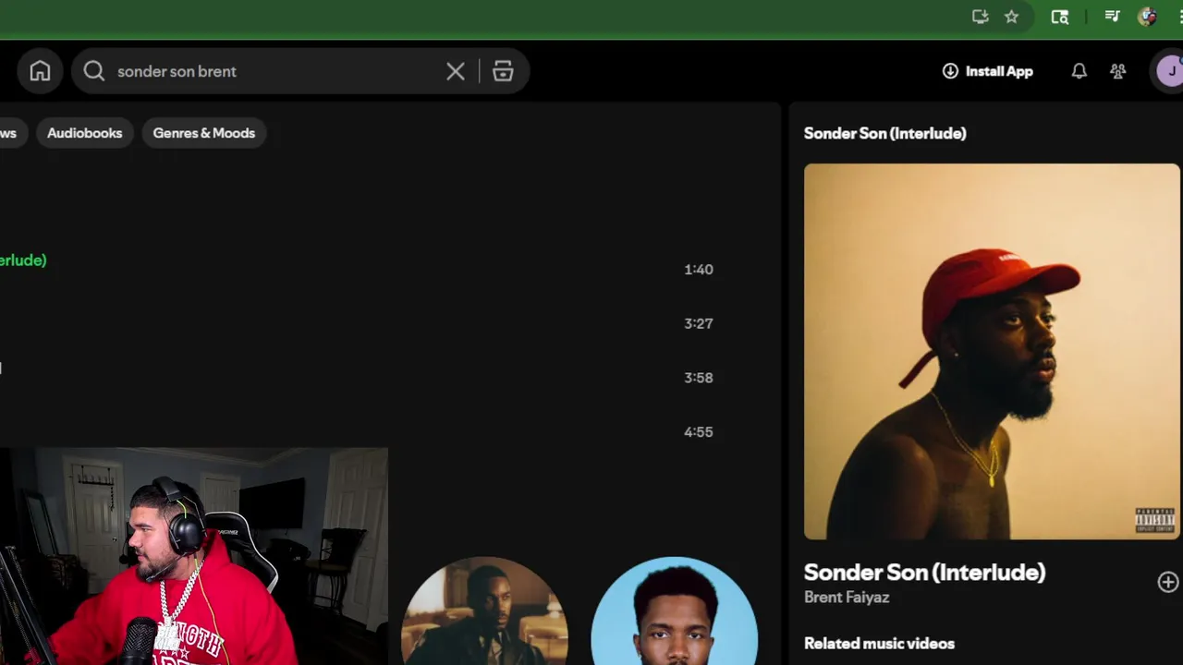The image size is (1183, 665).
Task: Open the Brent Faiyaz artist link
Action: click(x=847, y=598)
